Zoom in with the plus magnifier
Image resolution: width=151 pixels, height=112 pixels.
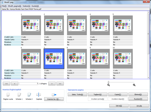pos(134,85)
